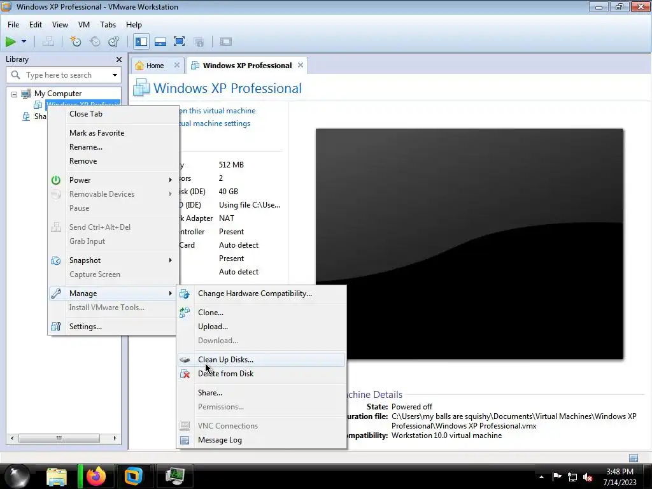This screenshot has width=652, height=489.
Task: Show hidden system tray icons arrow
Action: click(x=541, y=477)
